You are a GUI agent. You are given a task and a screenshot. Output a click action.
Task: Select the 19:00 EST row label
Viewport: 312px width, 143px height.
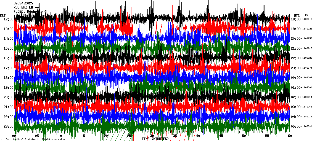(8, 88)
